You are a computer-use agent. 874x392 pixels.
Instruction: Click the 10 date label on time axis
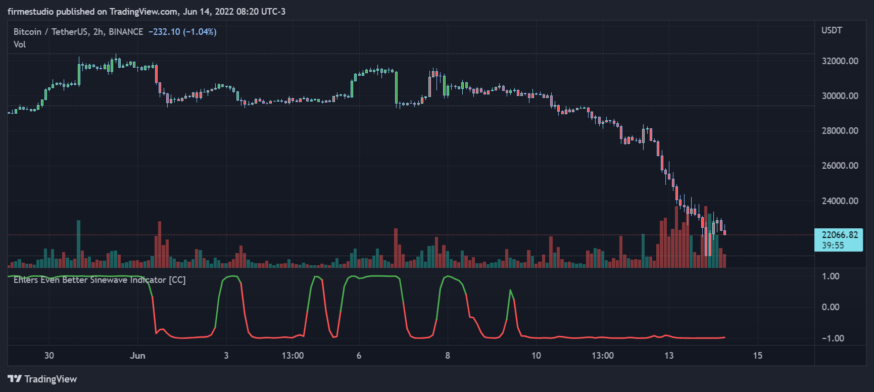tap(536, 356)
